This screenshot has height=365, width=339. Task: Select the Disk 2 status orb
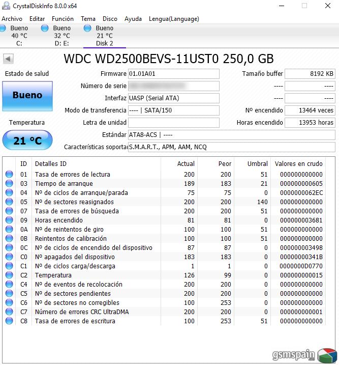coord(87,28)
